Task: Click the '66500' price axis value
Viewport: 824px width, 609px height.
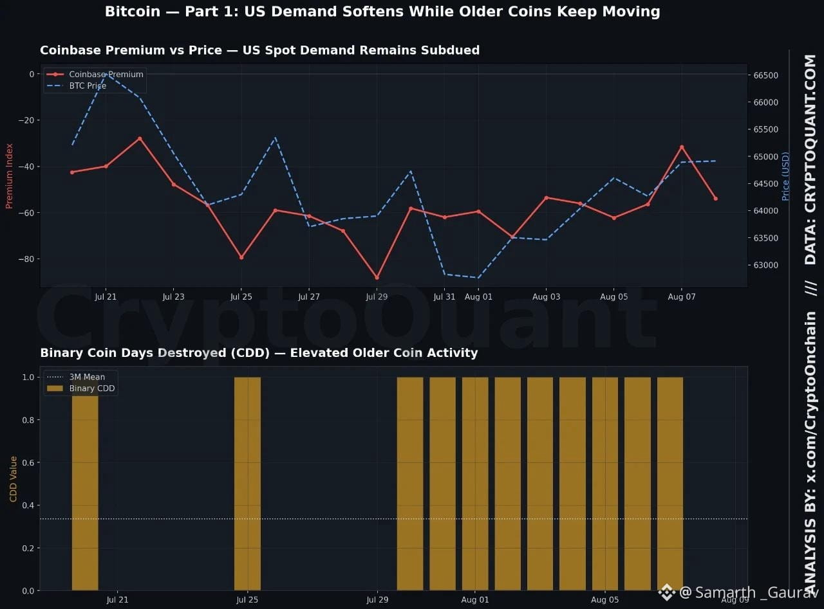Action: coord(765,75)
